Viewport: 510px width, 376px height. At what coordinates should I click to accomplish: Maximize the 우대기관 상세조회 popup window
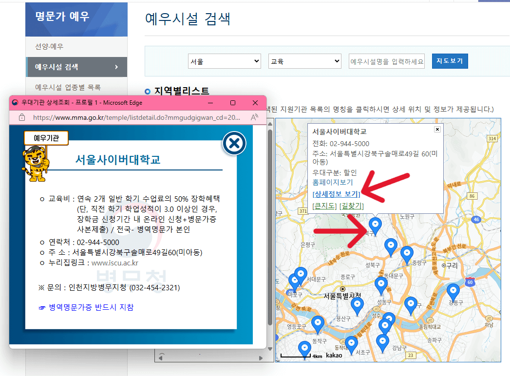point(233,103)
